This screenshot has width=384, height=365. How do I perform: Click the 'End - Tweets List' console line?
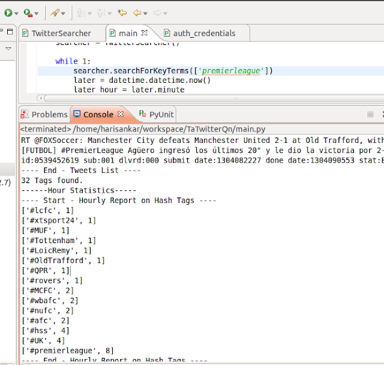(x=81, y=170)
